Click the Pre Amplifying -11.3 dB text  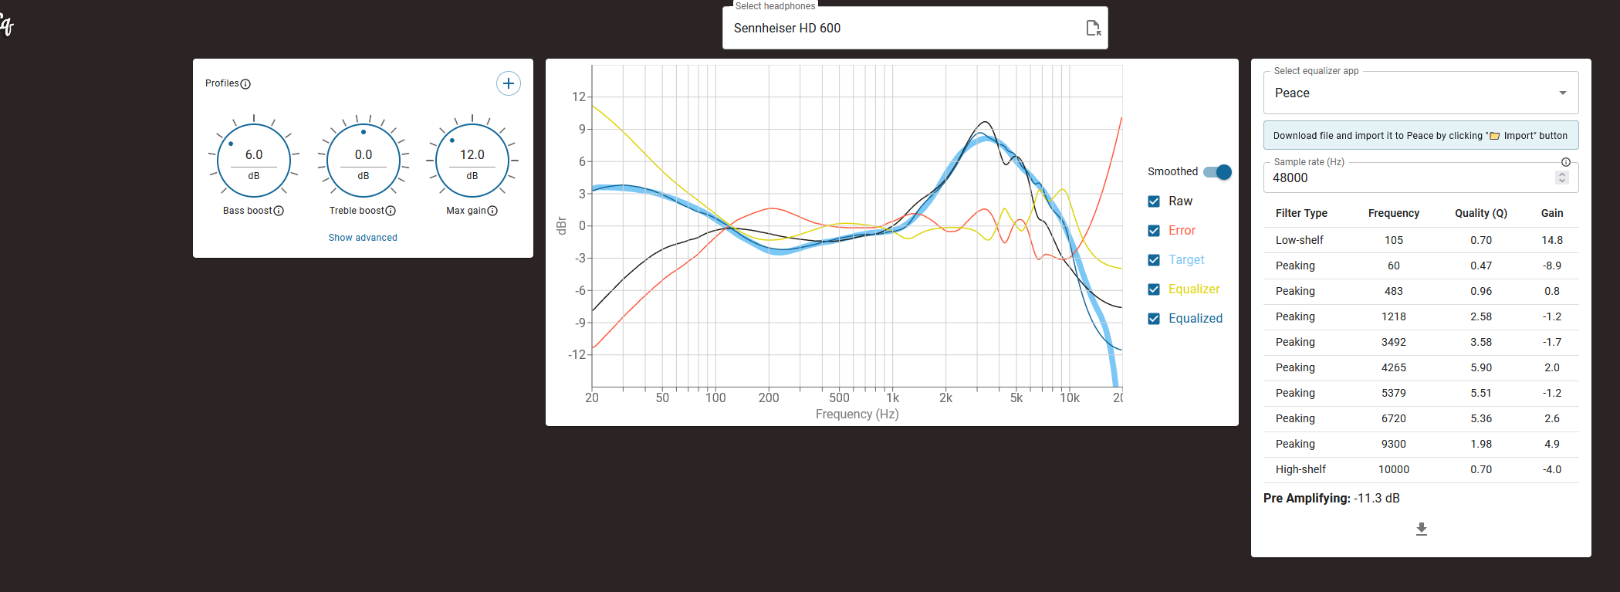[1331, 499]
